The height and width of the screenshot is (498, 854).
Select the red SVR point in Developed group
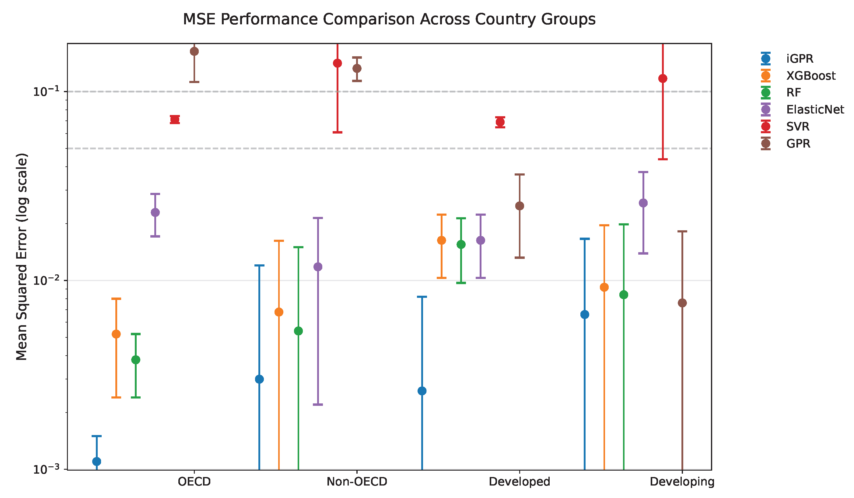click(500, 122)
